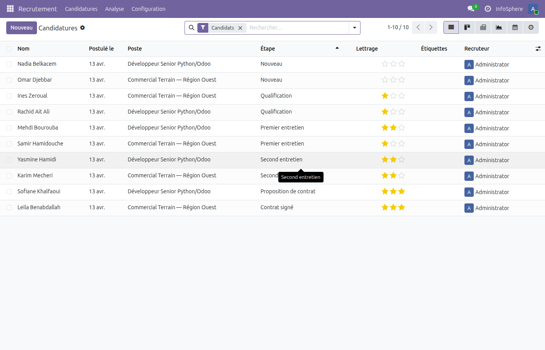Open the Pivot view

pos(483,28)
